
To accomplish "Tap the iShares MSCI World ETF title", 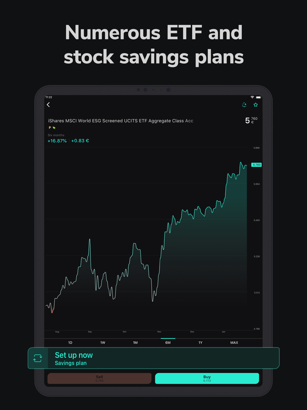I will click(121, 121).
